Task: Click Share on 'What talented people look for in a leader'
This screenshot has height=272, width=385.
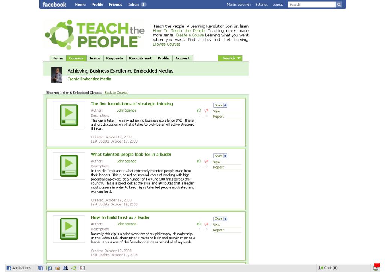Action: (218, 156)
